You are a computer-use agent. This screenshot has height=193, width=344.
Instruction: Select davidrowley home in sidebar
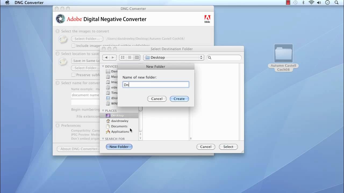coord(119,121)
